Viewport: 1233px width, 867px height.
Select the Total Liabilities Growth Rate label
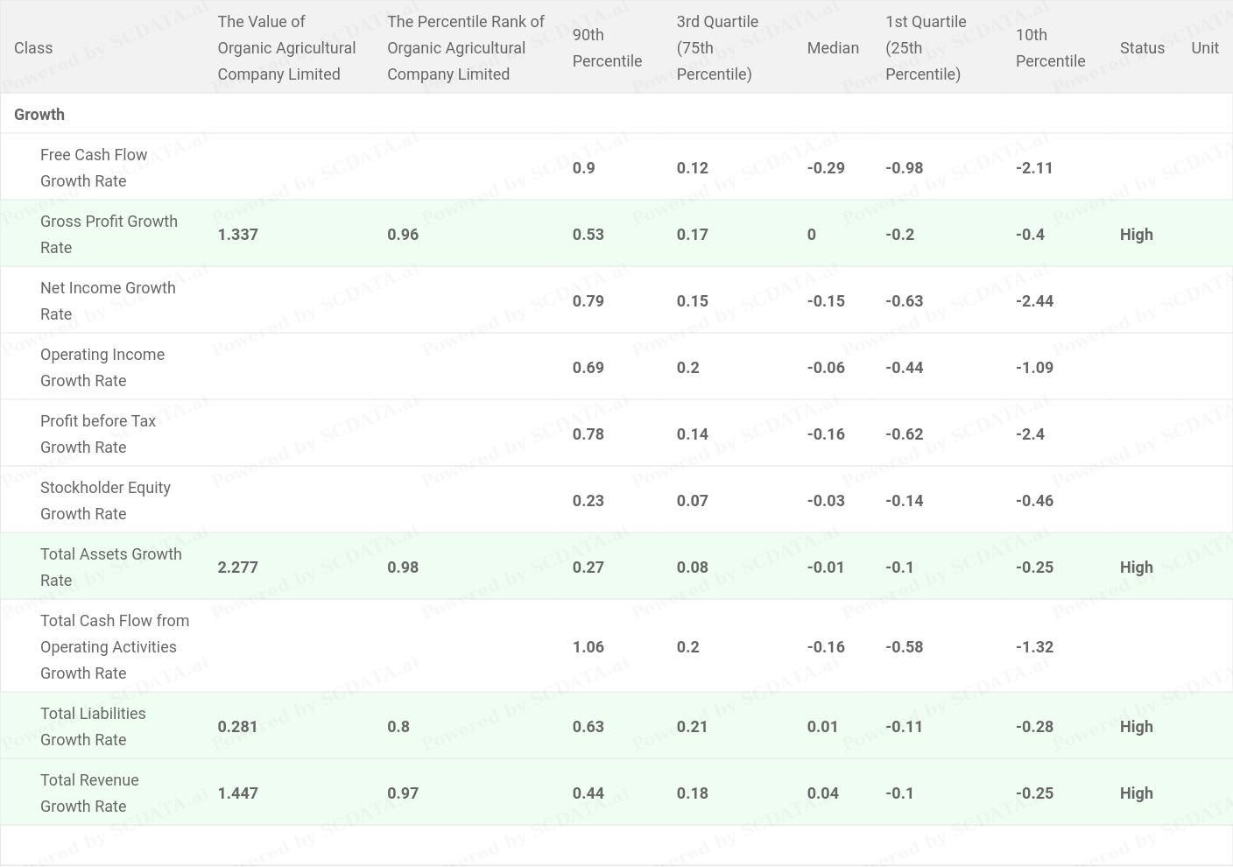click(93, 727)
